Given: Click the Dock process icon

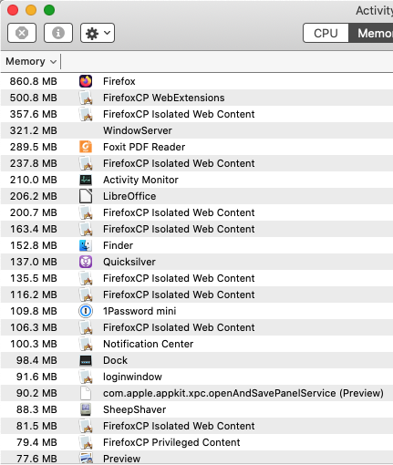Looking at the screenshot, I should (86, 360).
